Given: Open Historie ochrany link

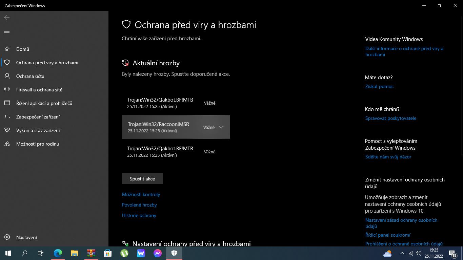Looking at the screenshot, I should click(139, 215).
